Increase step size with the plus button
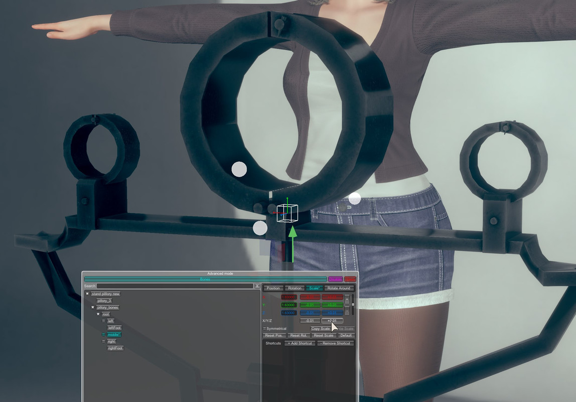Viewport: 576px width, 402px height. (347, 299)
